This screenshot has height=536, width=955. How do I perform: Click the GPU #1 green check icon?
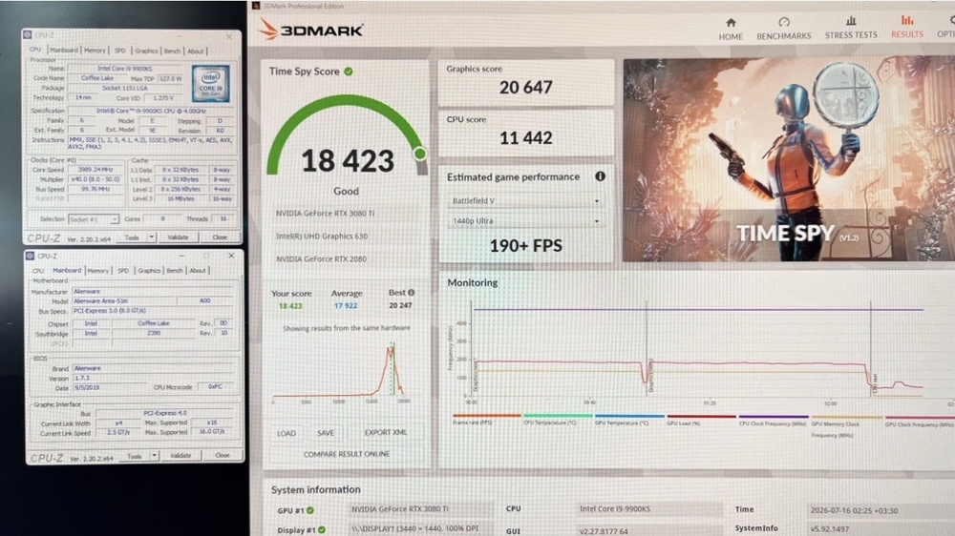(x=310, y=510)
